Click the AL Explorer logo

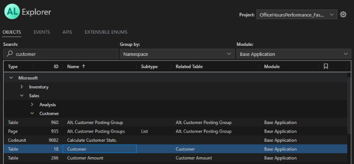pos(12,12)
